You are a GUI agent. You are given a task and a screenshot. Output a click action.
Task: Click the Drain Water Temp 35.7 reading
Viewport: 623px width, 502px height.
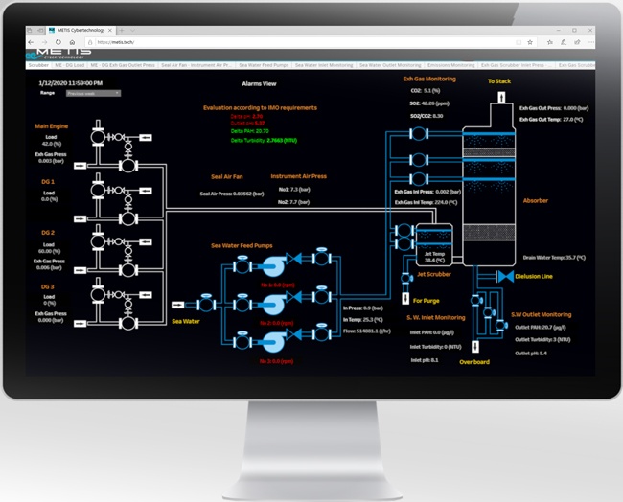pos(554,258)
